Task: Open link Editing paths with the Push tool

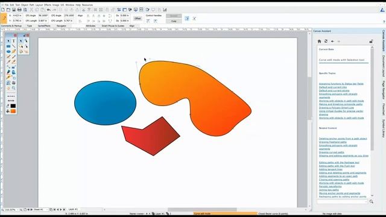Action: click(x=337, y=166)
